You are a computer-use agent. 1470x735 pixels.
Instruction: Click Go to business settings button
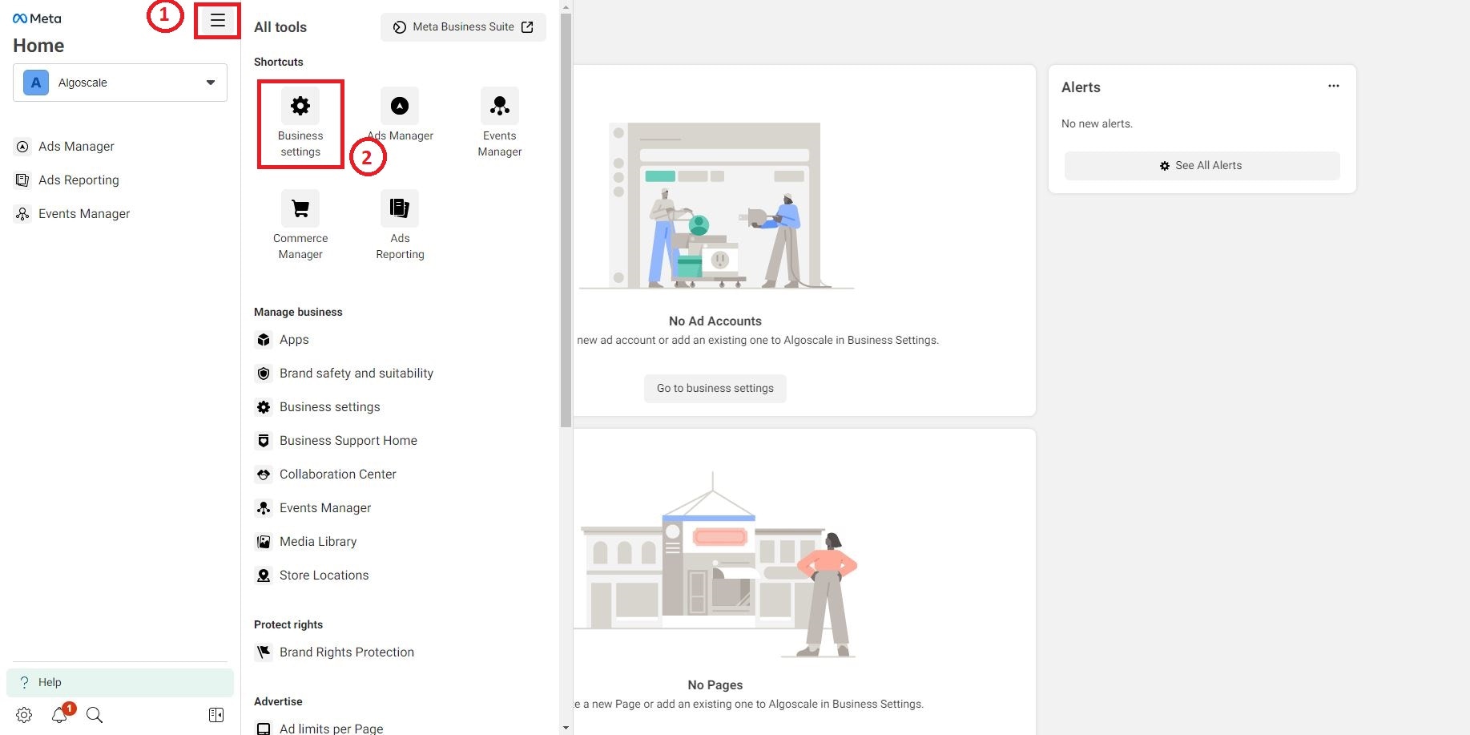tap(715, 388)
